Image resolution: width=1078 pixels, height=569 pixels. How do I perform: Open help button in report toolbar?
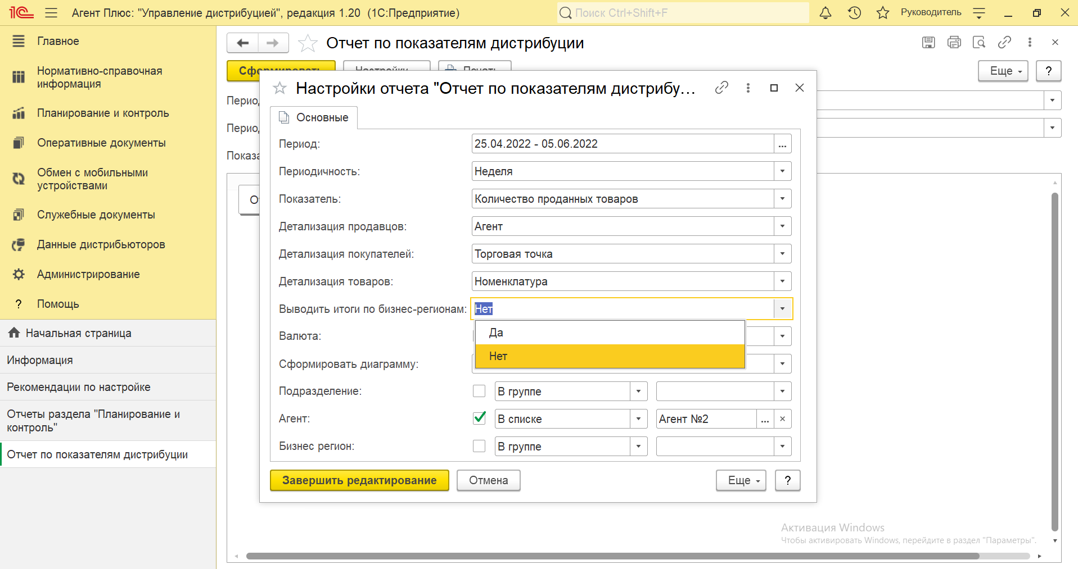(x=1049, y=71)
